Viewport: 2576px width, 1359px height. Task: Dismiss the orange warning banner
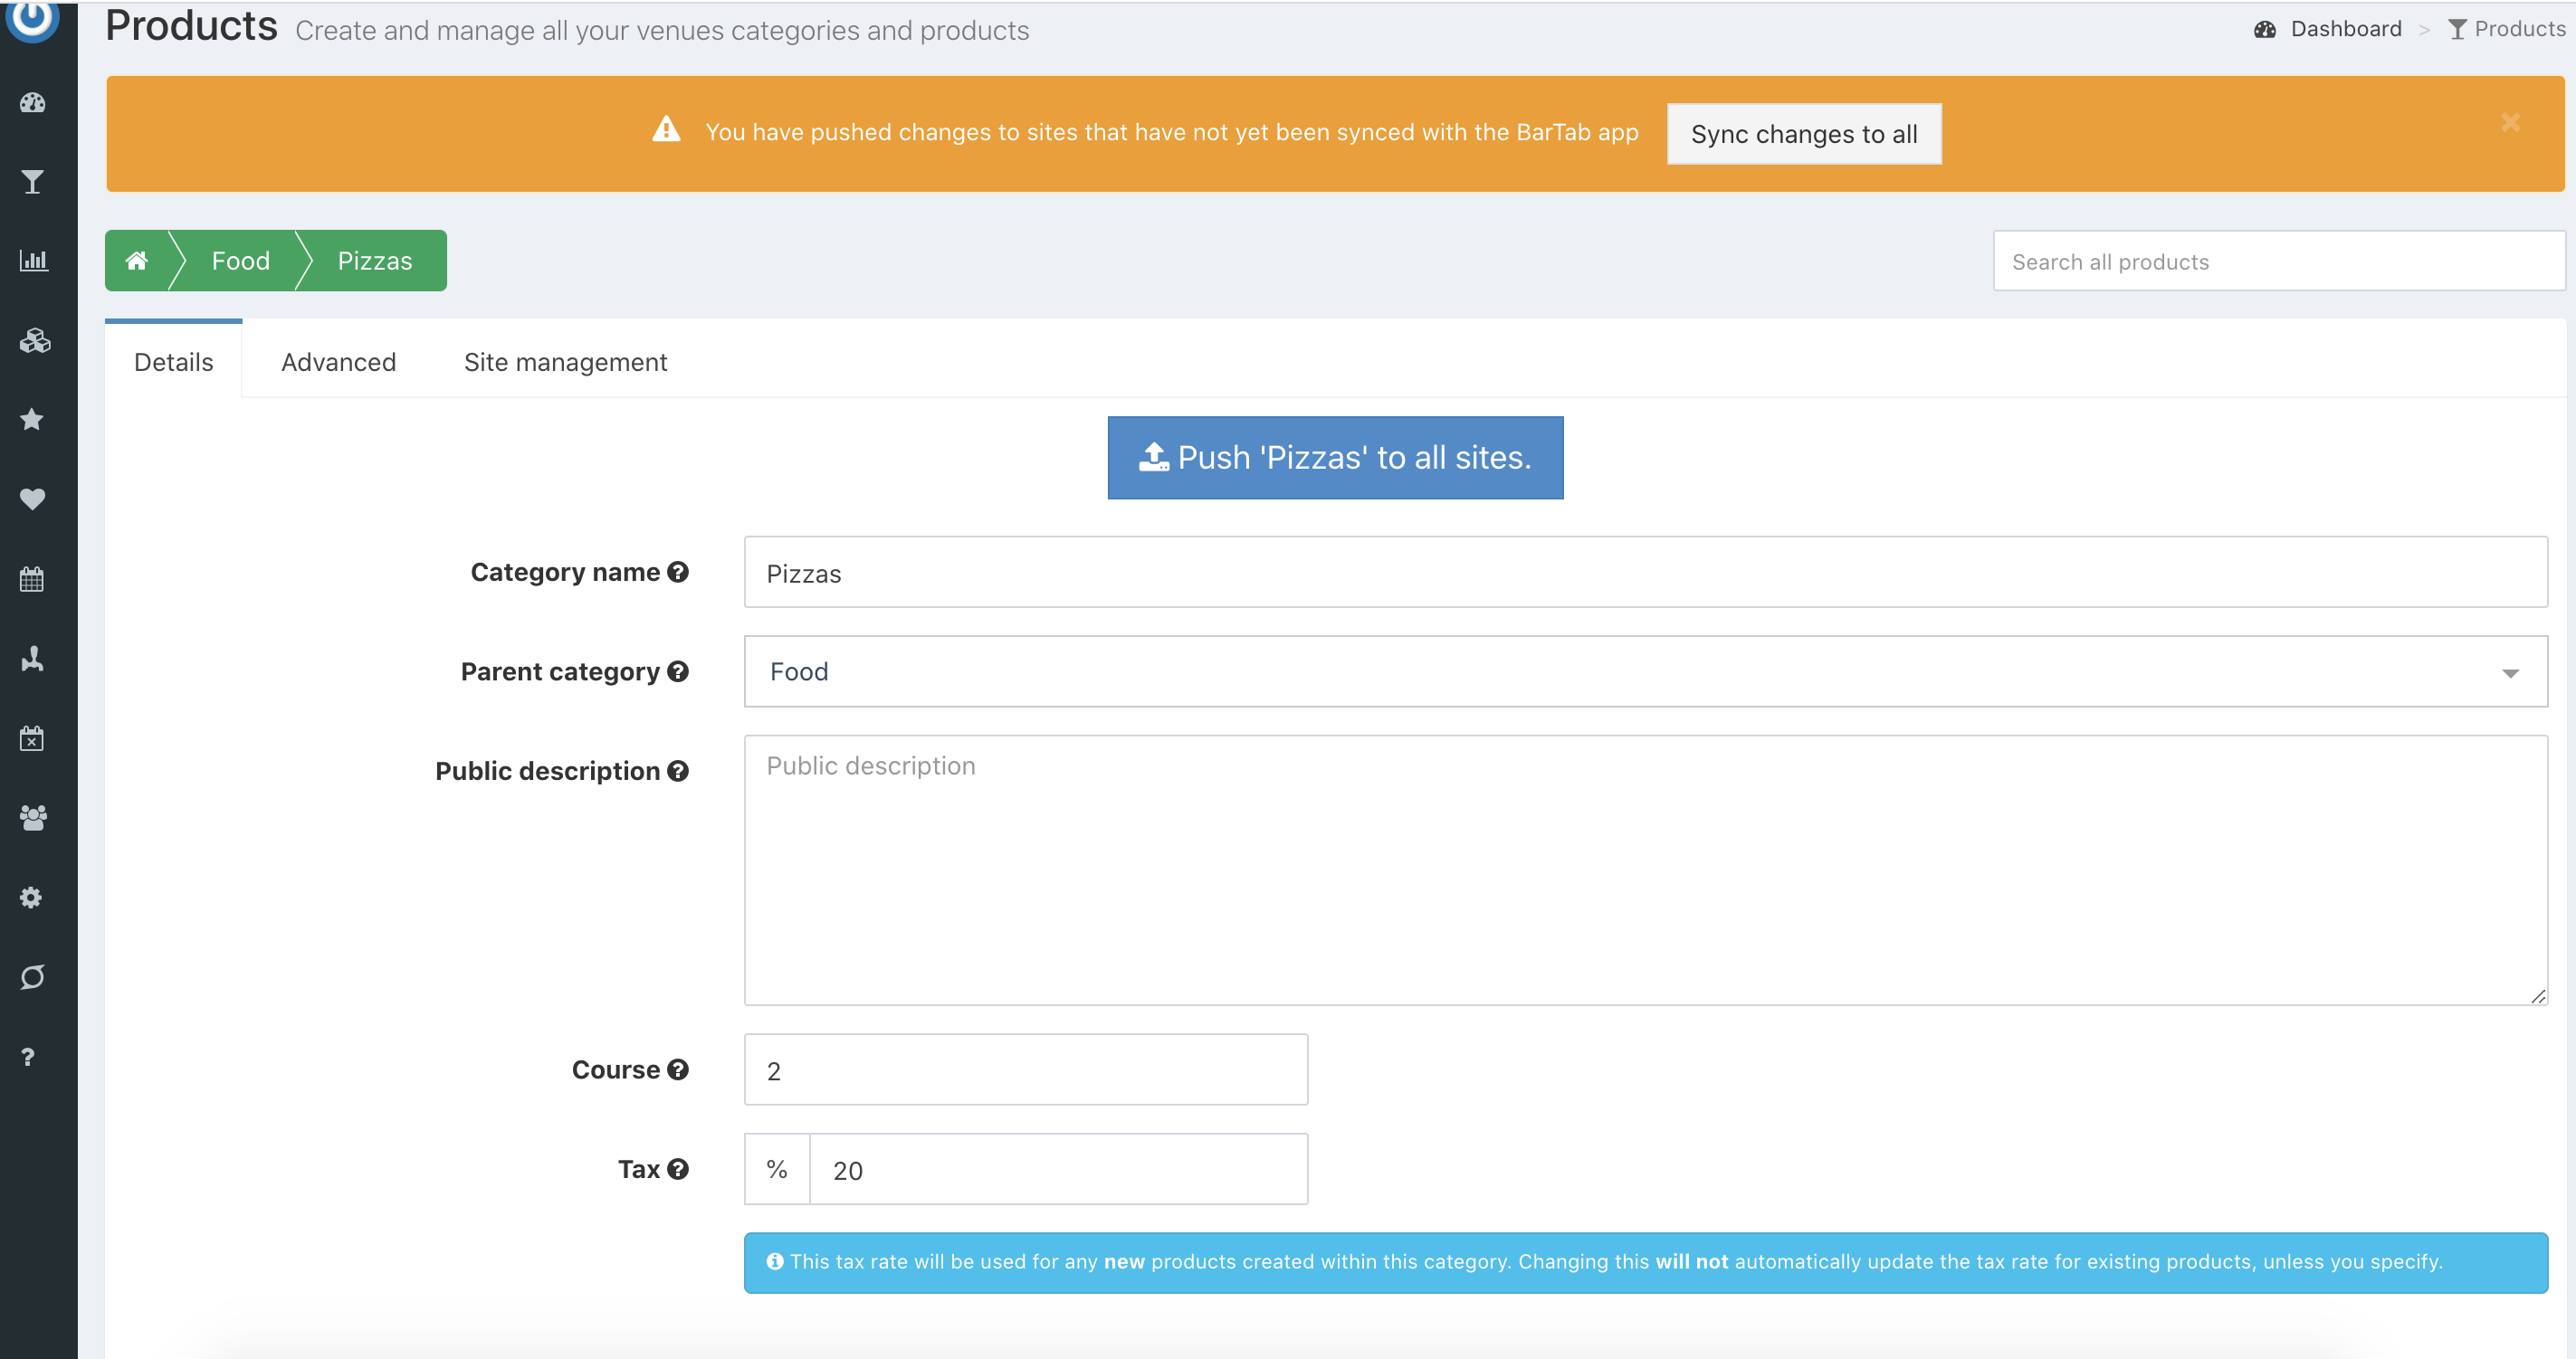click(2510, 122)
